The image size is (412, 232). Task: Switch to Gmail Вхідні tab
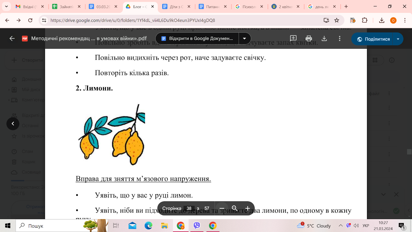[30, 7]
